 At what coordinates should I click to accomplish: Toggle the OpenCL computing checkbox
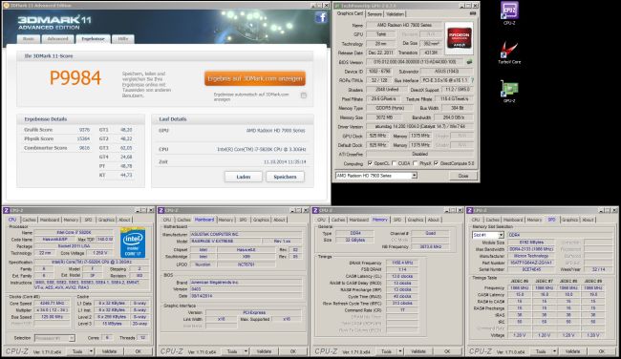point(370,163)
